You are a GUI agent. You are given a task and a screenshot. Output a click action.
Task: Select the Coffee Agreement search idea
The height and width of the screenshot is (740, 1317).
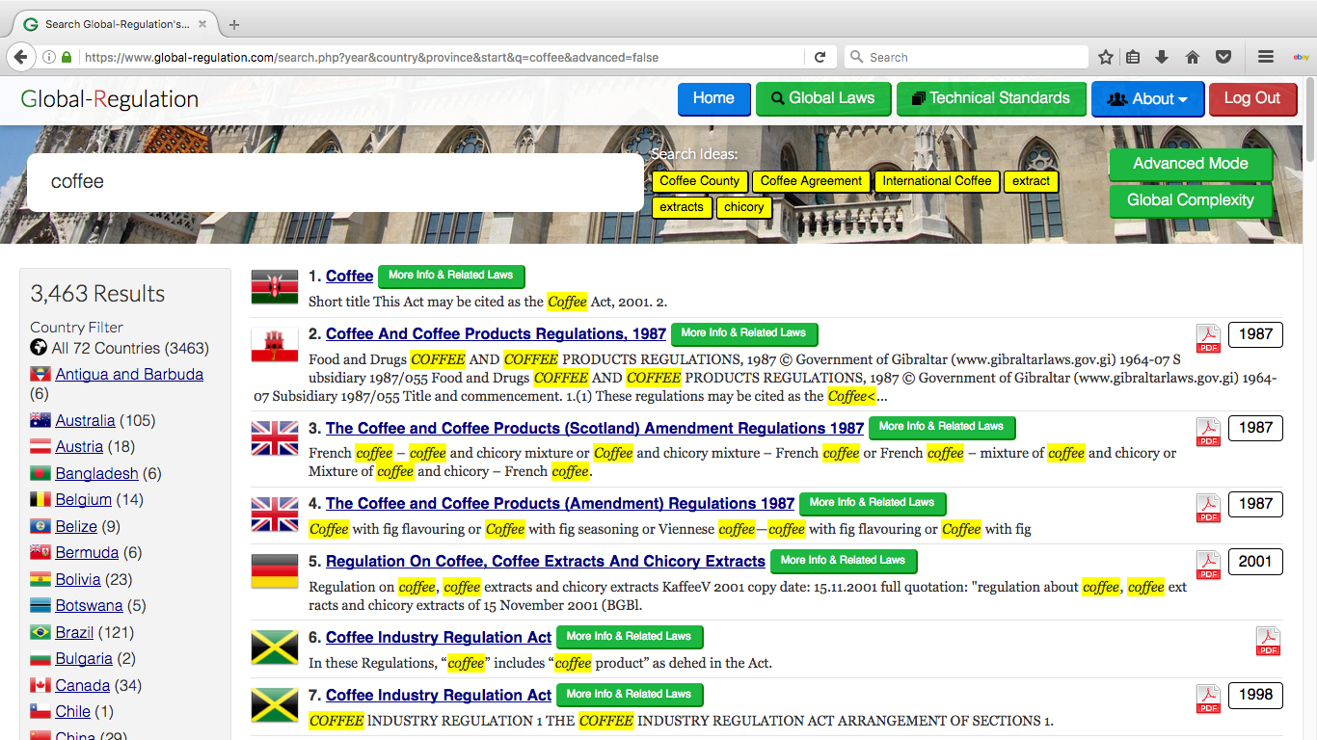811,181
